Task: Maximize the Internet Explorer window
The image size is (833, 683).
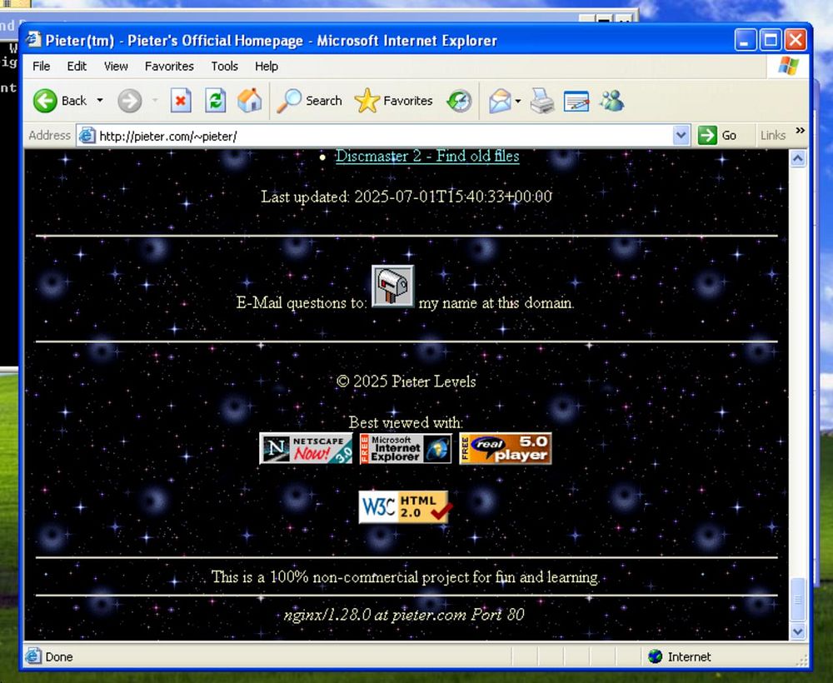Action: pos(771,40)
